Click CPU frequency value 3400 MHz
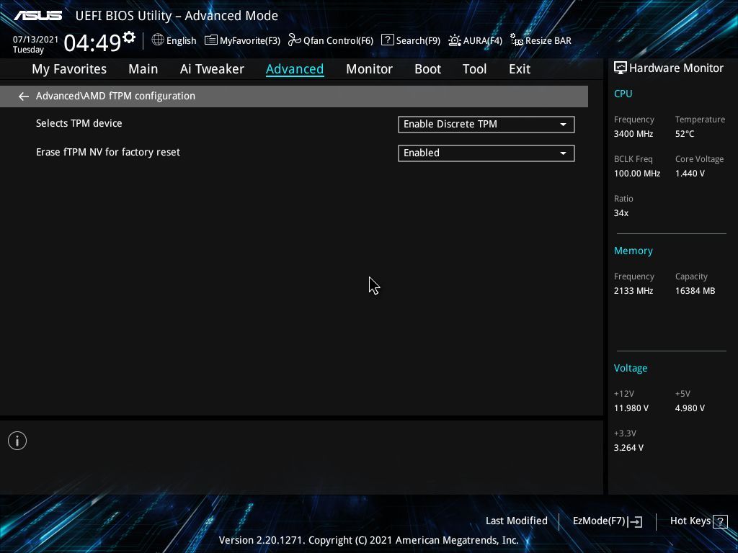The height and width of the screenshot is (553, 738). coord(633,134)
